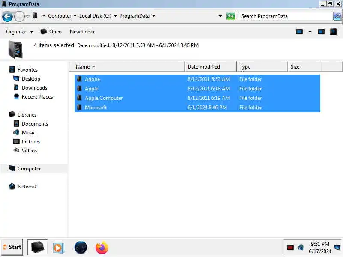Launch Firefox from the taskbar

(x=102, y=248)
